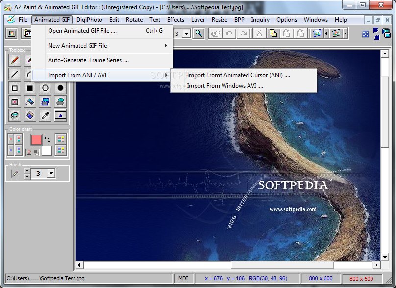396x288 pixels.
Task: Choose Open Animated GIF File menu entry
Action: click(102, 31)
